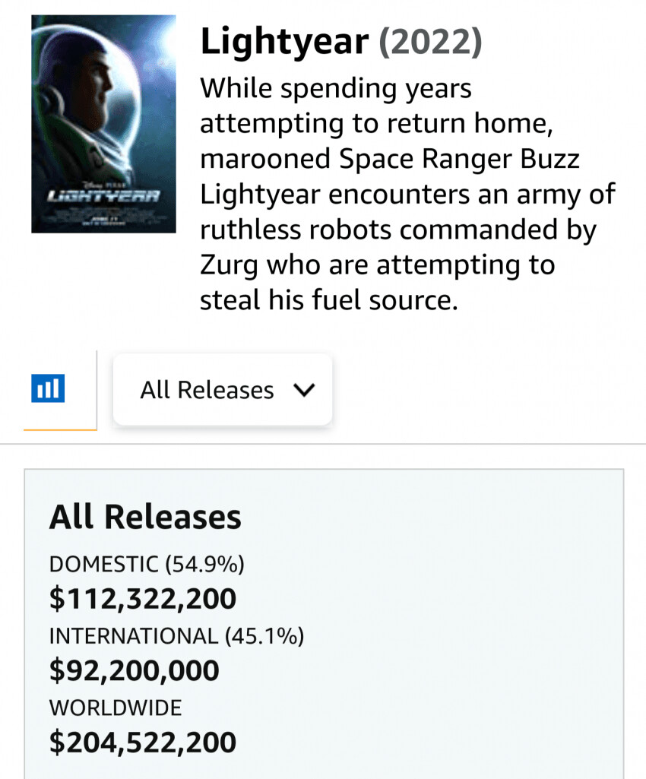
Task: Click the bar chart summary tab icon
Action: pos(48,389)
